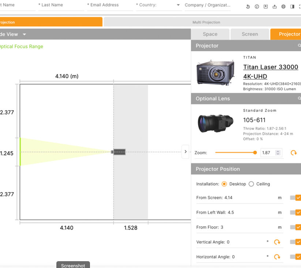Switch to the Multi Projection tab
Screen dimensions: 301x268
[x=206, y=22]
